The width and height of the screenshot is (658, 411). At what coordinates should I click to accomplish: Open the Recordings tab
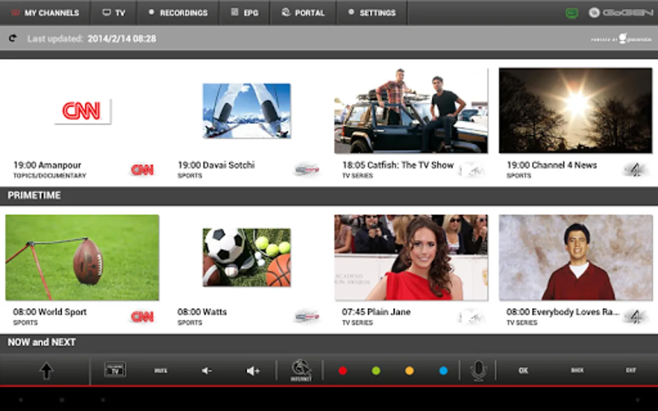point(178,13)
